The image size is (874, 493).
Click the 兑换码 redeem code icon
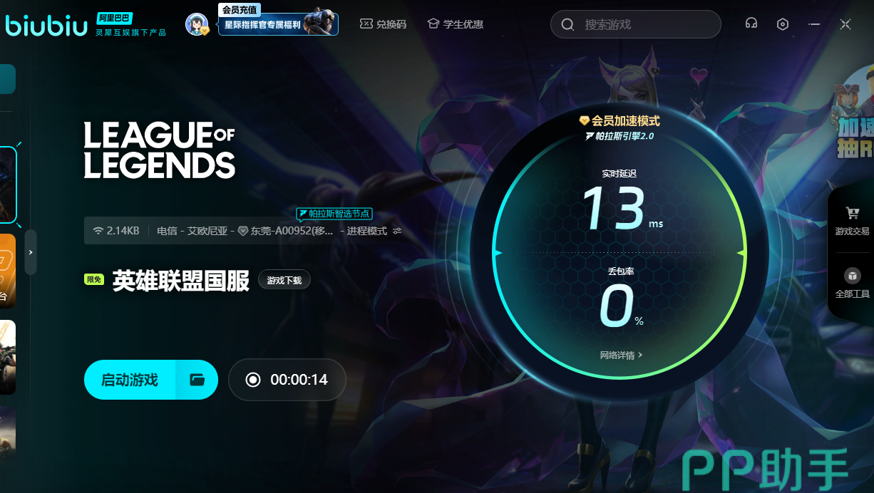(366, 24)
